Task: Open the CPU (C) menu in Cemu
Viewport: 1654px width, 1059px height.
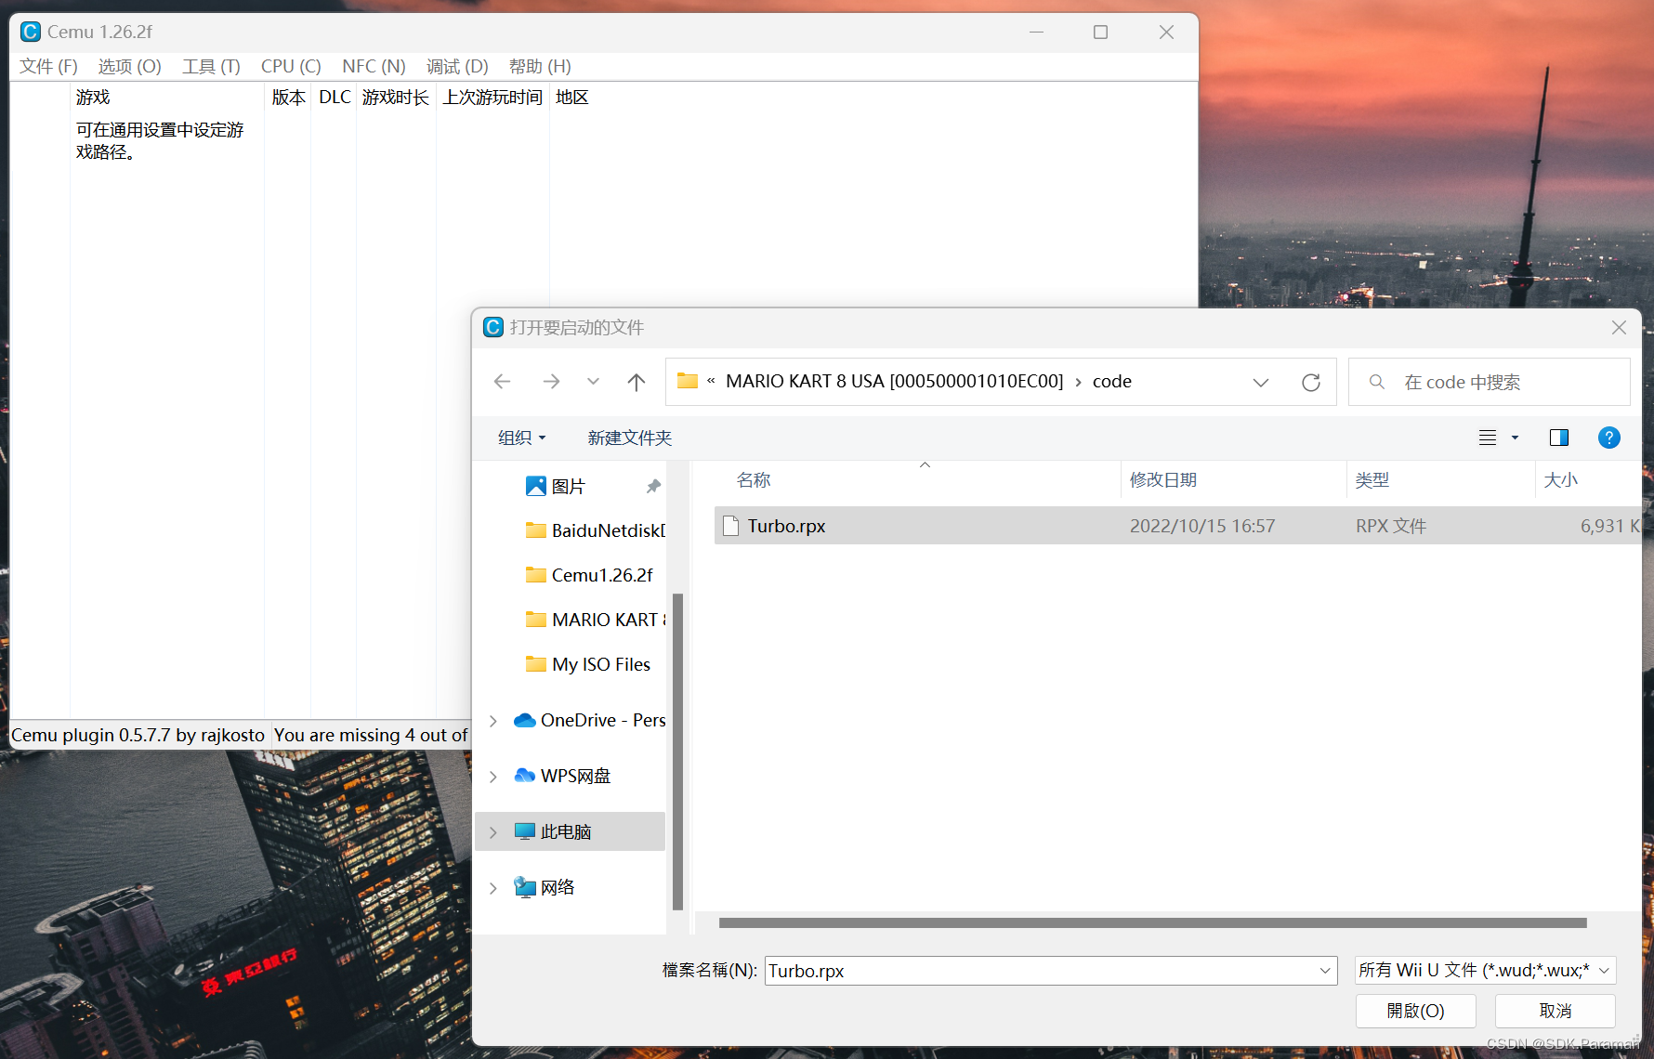Action: (x=291, y=67)
